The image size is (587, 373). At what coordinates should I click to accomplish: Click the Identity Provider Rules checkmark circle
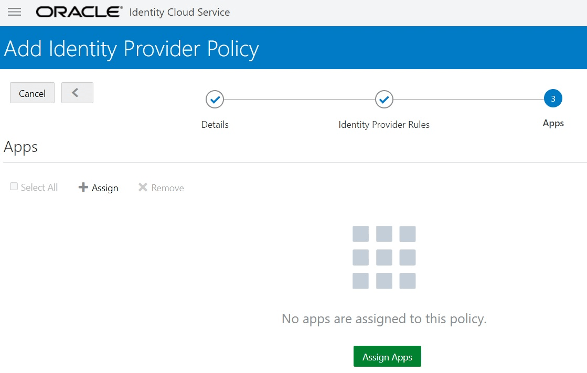(384, 99)
